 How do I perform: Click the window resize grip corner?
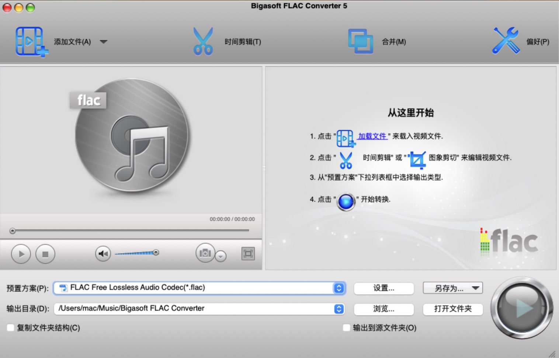(x=552, y=354)
